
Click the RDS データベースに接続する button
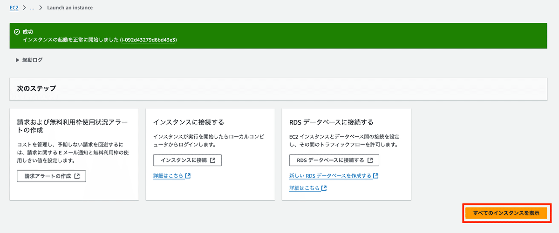point(334,160)
